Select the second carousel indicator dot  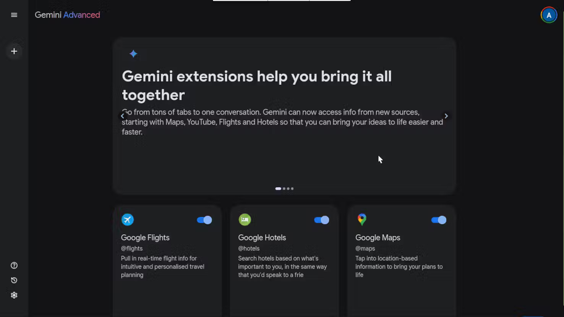tap(284, 189)
